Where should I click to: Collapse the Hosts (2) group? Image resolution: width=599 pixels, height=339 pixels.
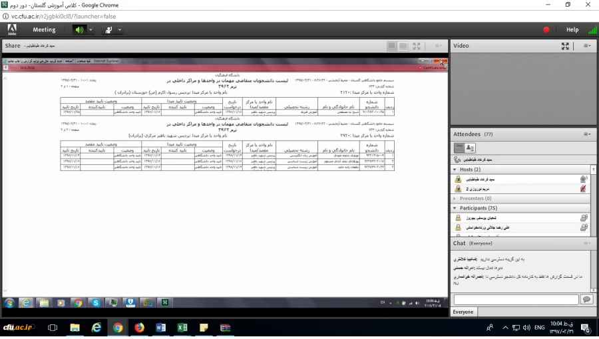tap(455, 169)
